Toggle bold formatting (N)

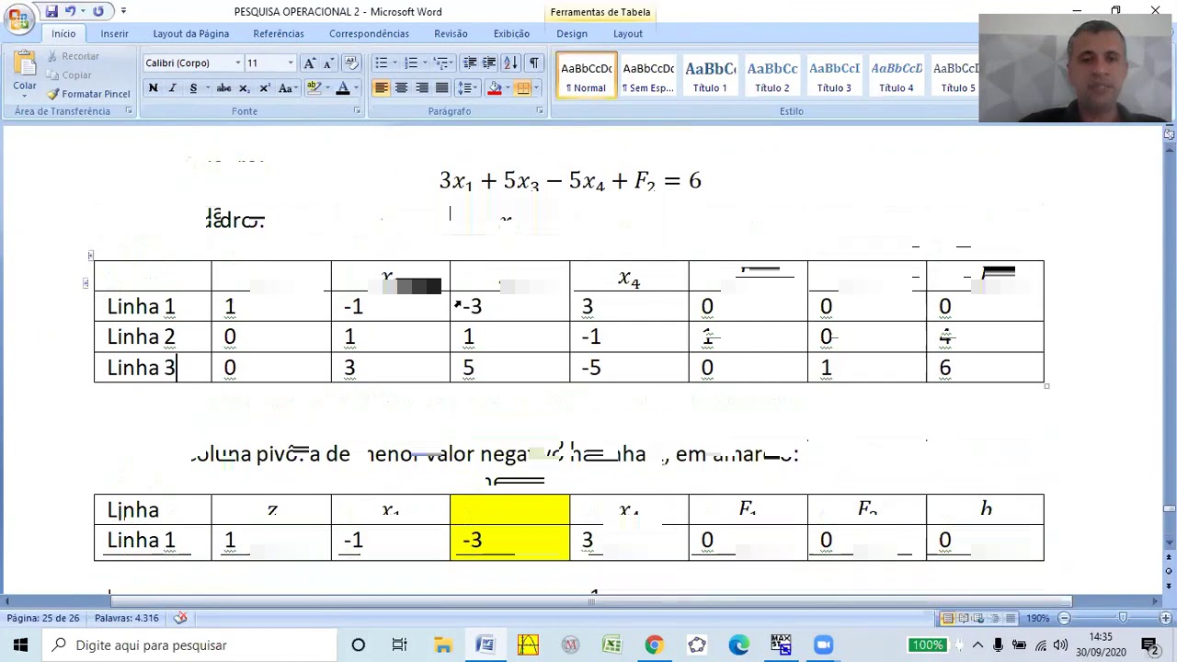click(x=153, y=88)
